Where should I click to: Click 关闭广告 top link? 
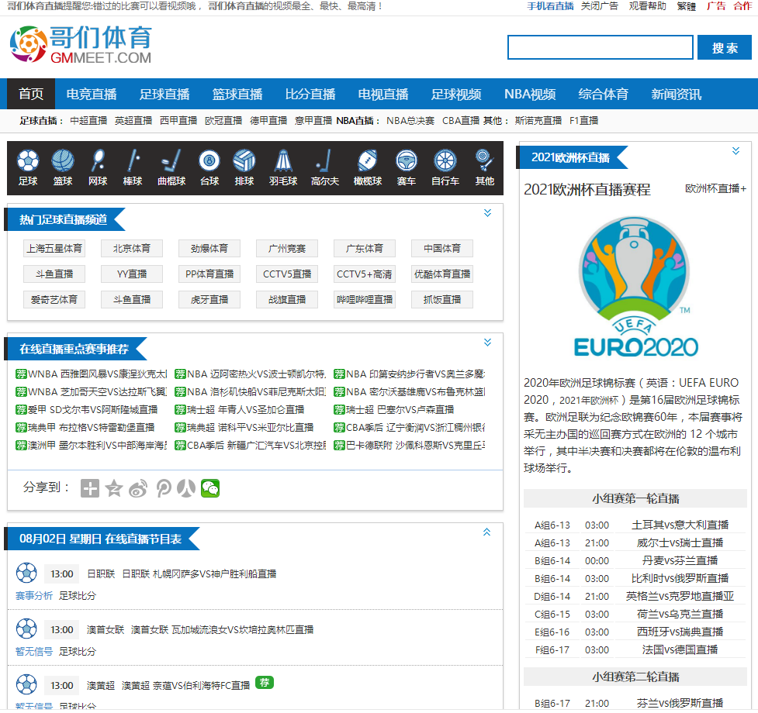click(x=600, y=6)
